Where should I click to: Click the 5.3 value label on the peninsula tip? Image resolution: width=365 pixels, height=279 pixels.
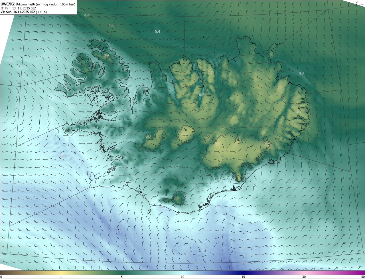point(69,130)
